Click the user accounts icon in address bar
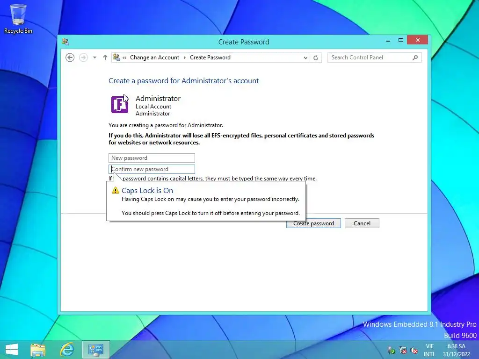Image resolution: width=479 pixels, height=359 pixels. coord(116,57)
